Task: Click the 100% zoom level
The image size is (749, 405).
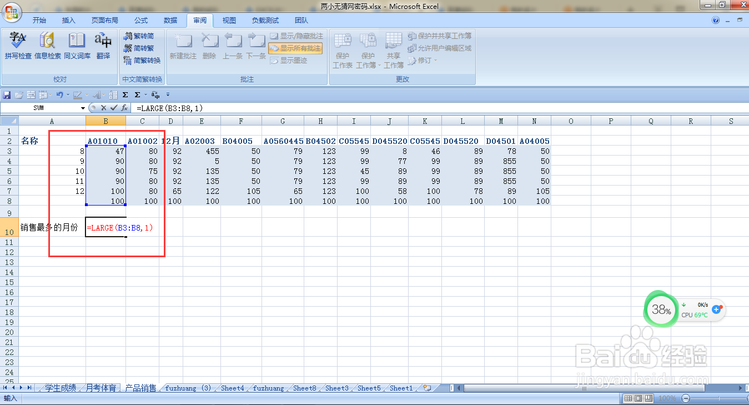Action: click(x=667, y=398)
